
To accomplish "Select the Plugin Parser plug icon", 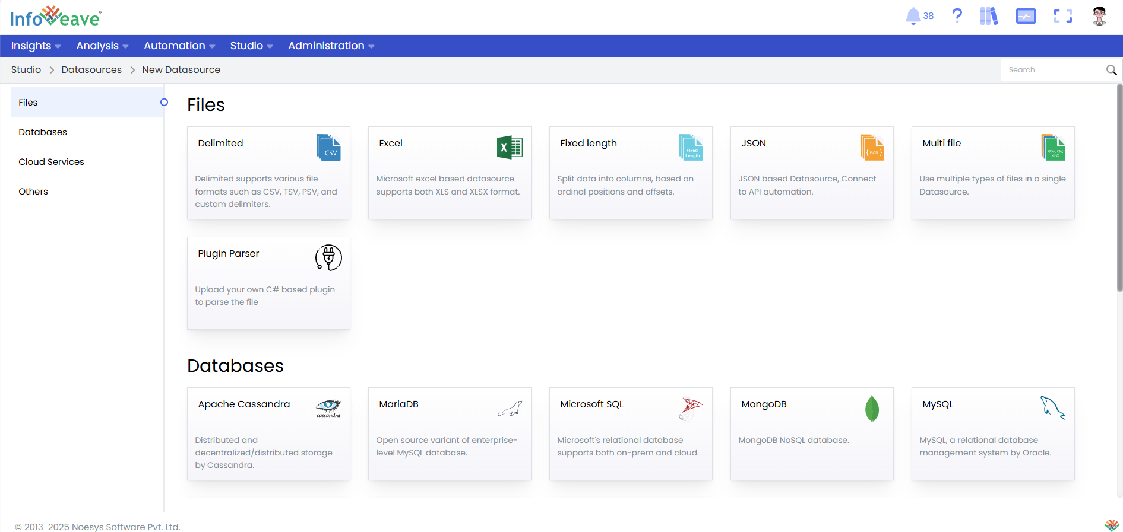I will point(328,258).
